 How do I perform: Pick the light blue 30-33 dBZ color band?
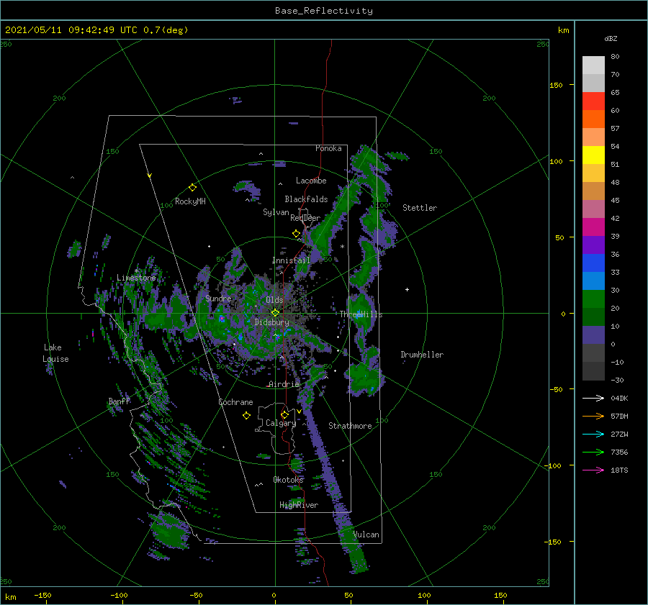(x=593, y=281)
